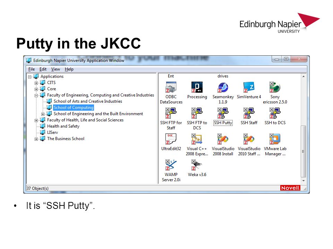The height and width of the screenshot is (249, 333).
Task: Click the Novell logo in status bar
Action: coord(290,188)
